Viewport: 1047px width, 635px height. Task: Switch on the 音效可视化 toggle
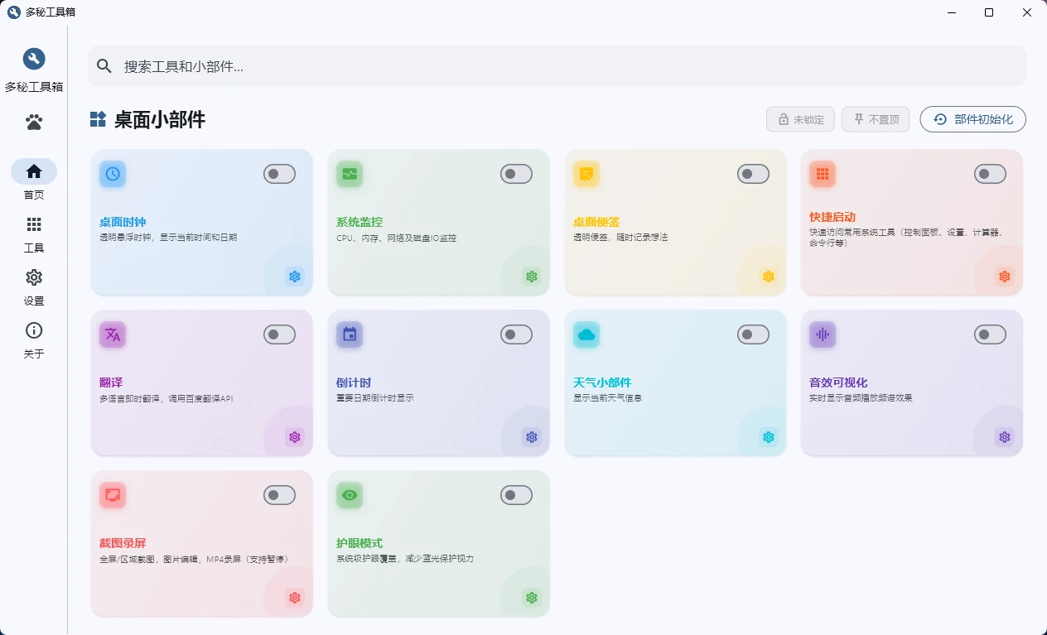pos(990,334)
